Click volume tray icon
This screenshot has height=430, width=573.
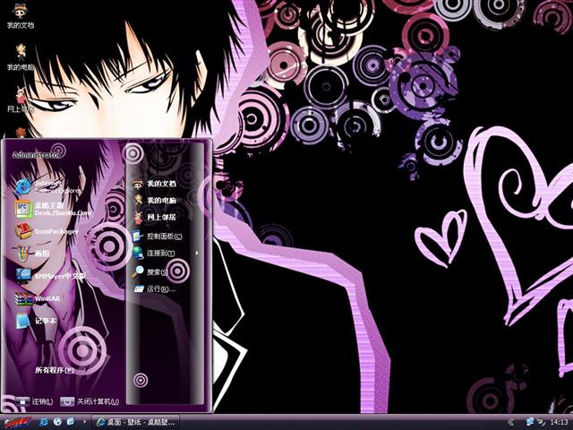541,422
